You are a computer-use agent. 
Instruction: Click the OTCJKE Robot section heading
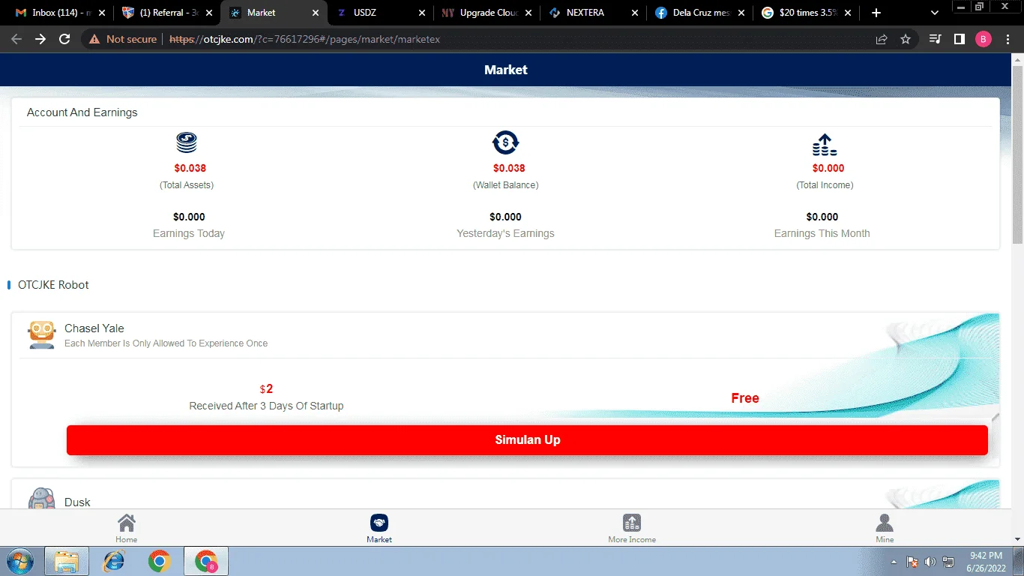53,285
